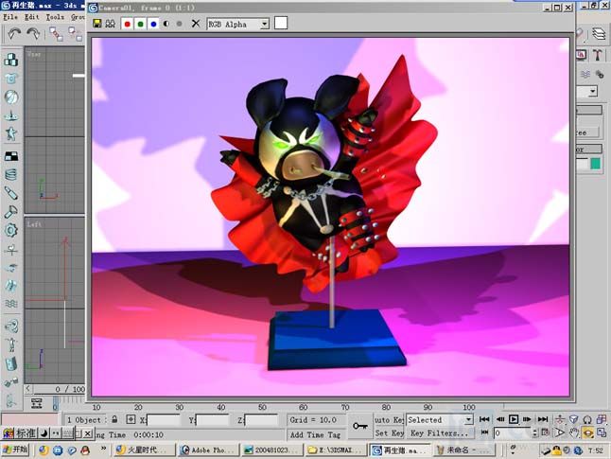Viewport: 611px width, 459px height.
Task: Undo the last action with the arrow icon
Action: [14, 34]
